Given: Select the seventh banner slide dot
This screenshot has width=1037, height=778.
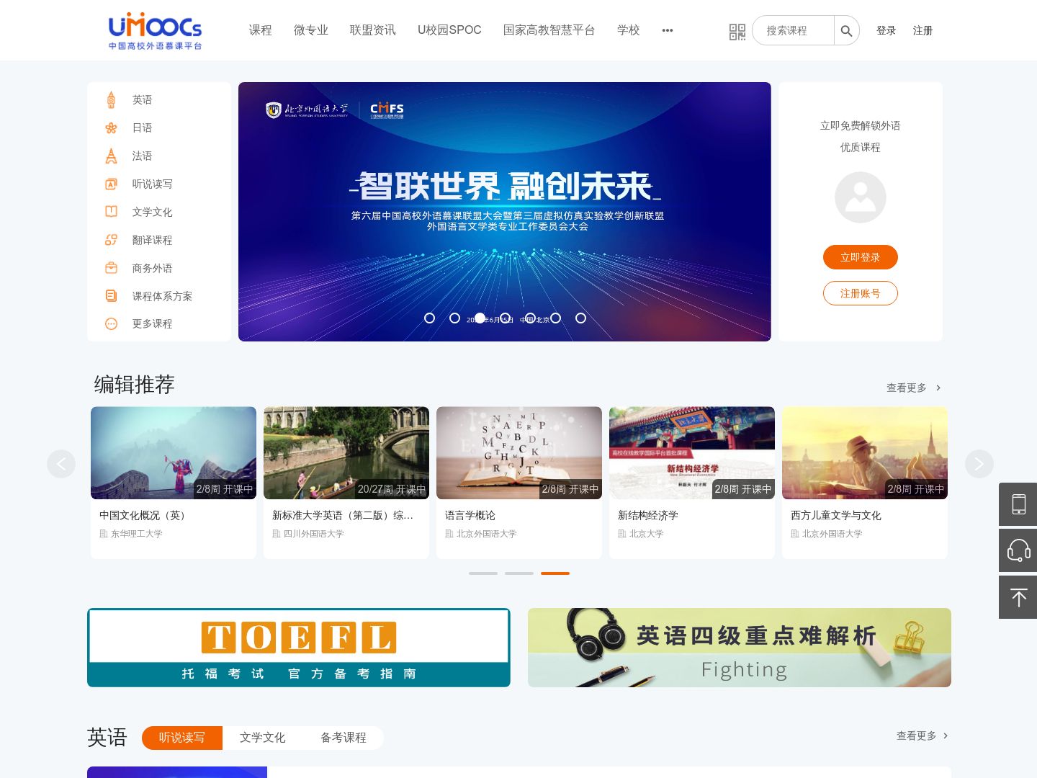Looking at the screenshot, I should click(x=580, y=318).
